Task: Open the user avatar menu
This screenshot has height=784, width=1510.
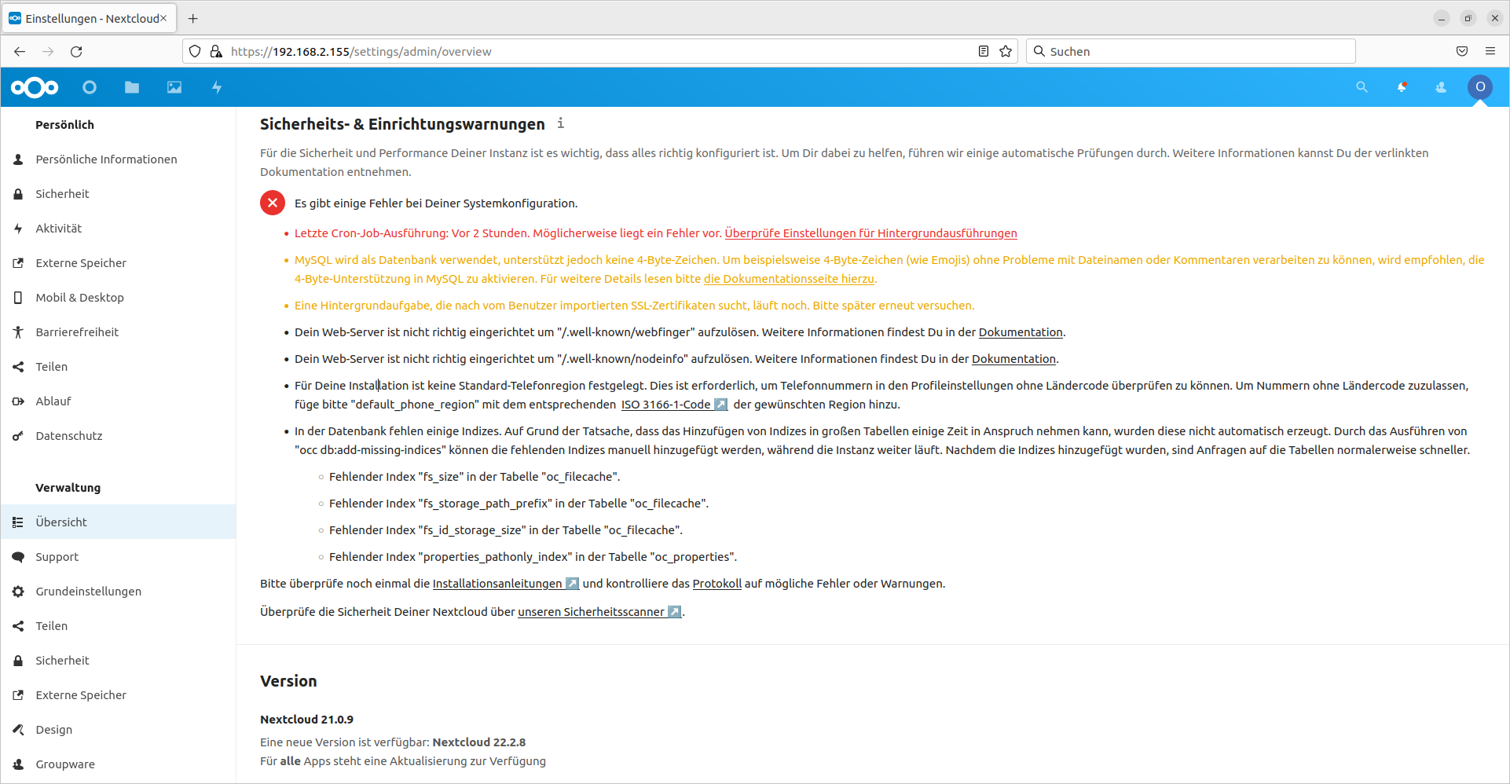Action: click(1480, 87)
